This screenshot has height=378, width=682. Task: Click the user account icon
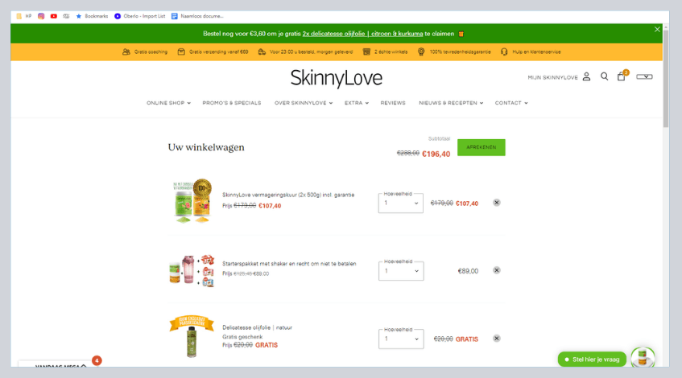point(586,77)
